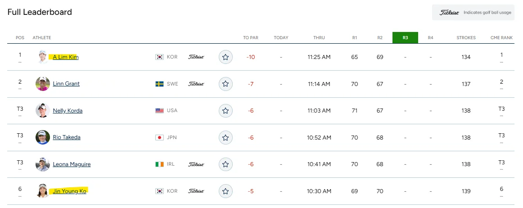Click Rio Takeda's avatar thumbnail
The height and width of the screenshot is (208, 523).
(x=43, y=137)
